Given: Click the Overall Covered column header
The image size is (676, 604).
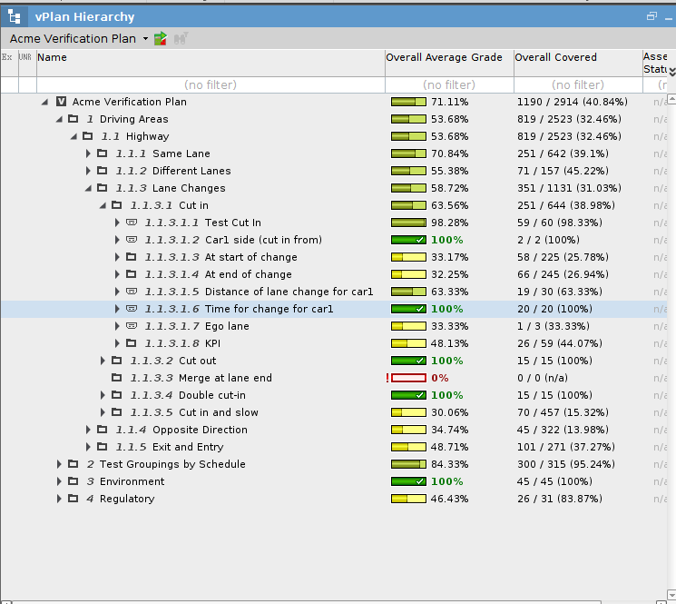Looking at the screenshot, I should 555,57.
